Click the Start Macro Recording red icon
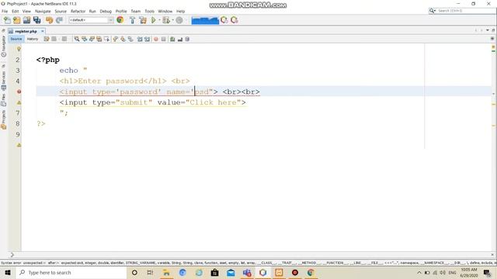Viewport: 497px width, 279px height. [x=156, y=39]
